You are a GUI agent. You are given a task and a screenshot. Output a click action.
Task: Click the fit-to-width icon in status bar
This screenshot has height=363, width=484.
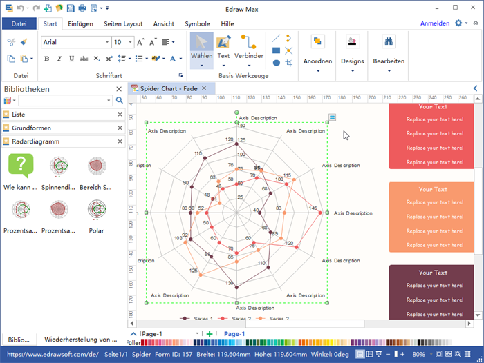(448, 354)
